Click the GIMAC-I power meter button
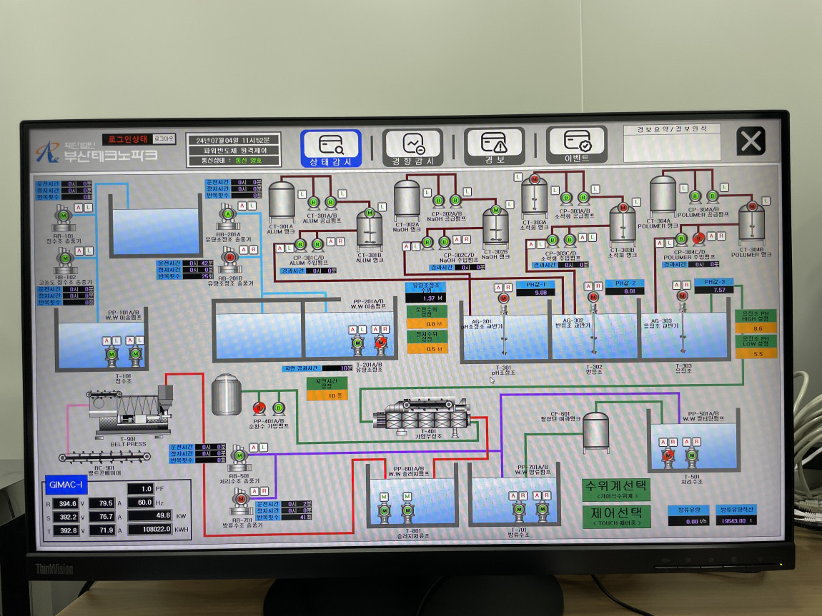Viewport: 822px width, 616px height. point(66,485)
